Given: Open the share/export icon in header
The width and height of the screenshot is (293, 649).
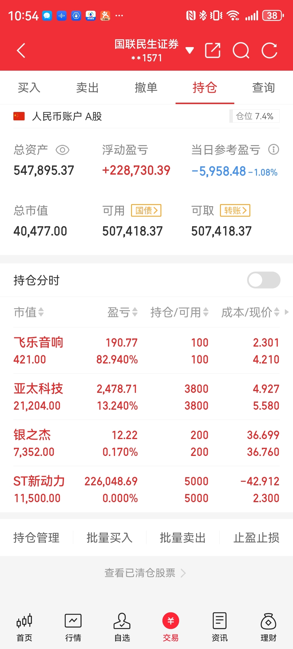Looking at the screenshot, I should coord(212,51).
